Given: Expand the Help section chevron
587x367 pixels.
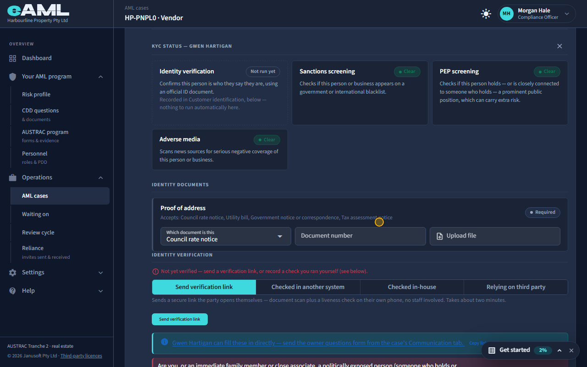Looking at the screenshot, I should coord(101,291).
